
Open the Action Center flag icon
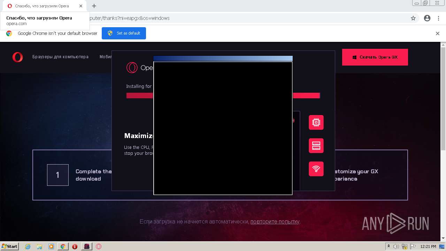point(413,246)
